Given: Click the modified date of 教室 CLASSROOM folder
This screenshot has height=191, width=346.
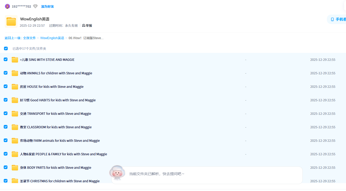Looking at the screenshot, I should tap(323, 127).
